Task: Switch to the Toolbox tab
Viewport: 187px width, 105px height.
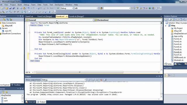Action: tap(16, 85)
